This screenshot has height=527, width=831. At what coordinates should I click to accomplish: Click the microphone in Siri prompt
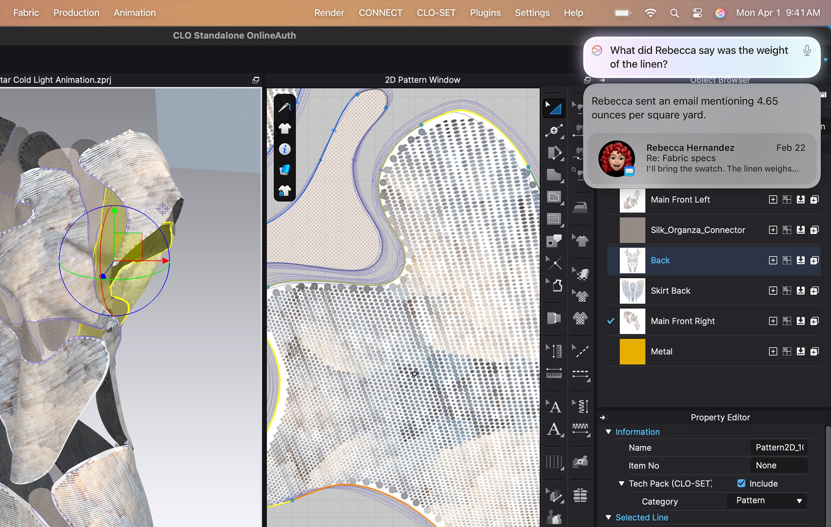click(807, 51)
